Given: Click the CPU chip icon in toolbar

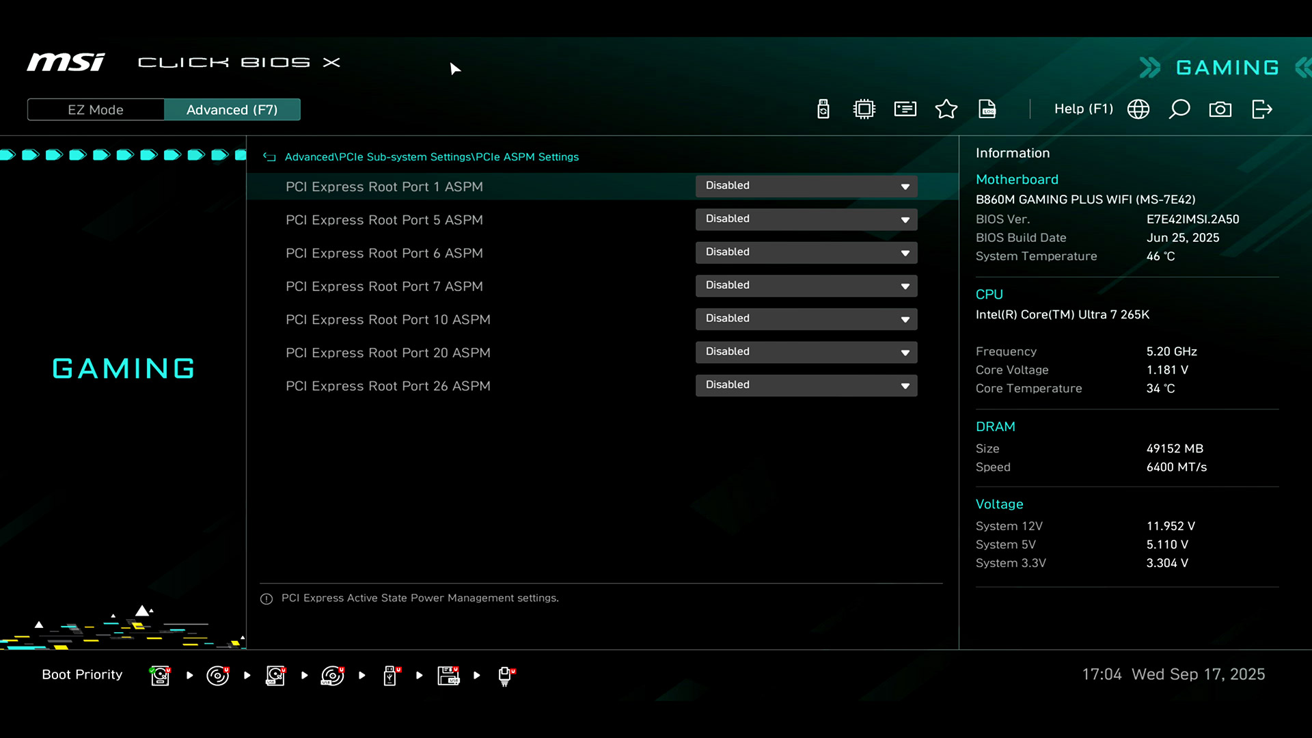Looking at the screenshot, I should [864, 109].
